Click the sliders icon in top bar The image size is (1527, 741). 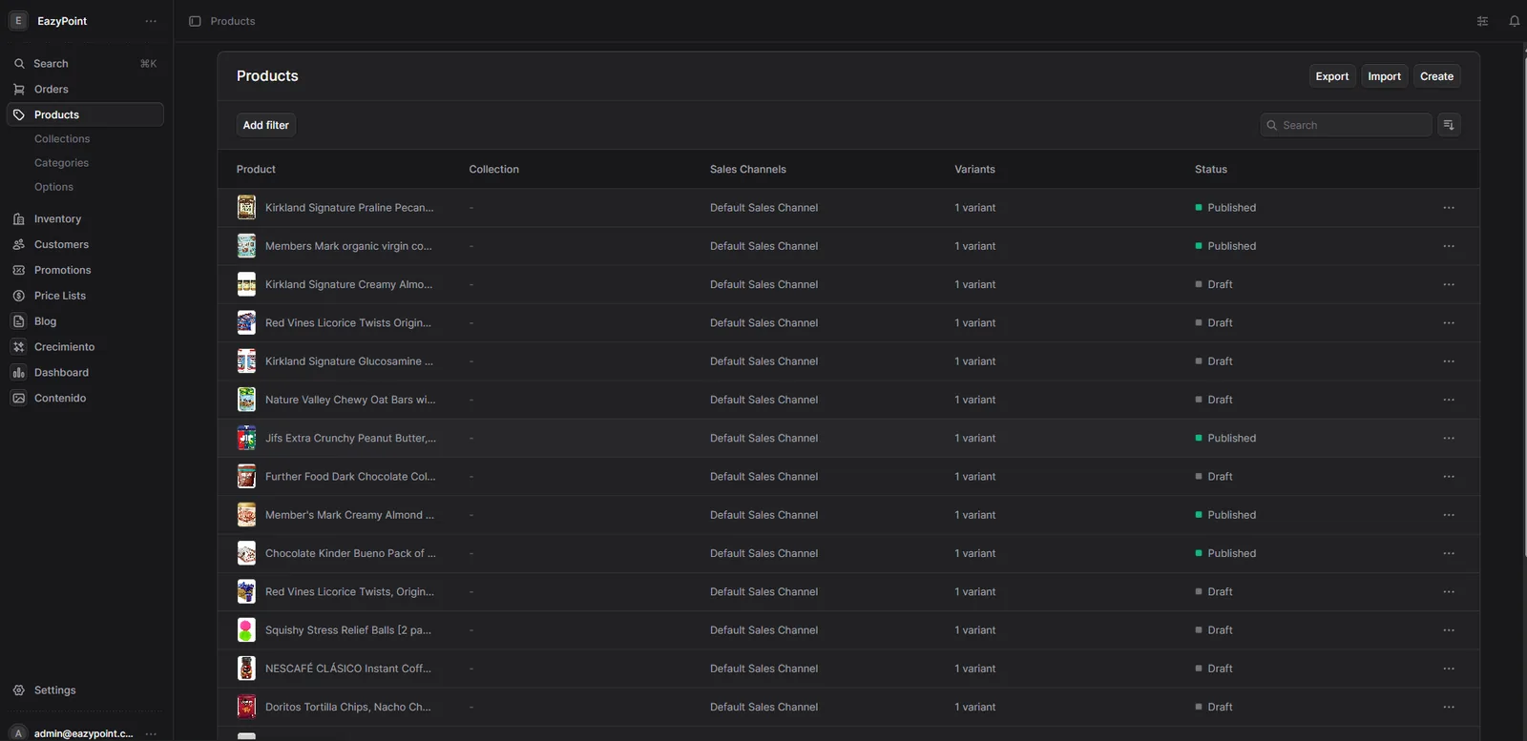point(1482,21)
